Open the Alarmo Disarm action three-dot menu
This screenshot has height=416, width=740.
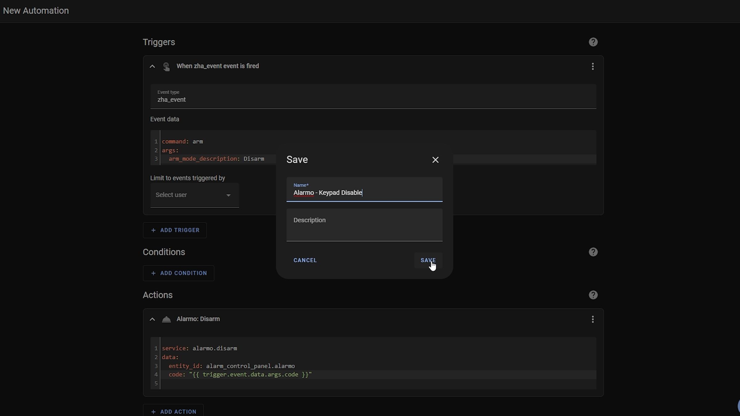point(593,319)
